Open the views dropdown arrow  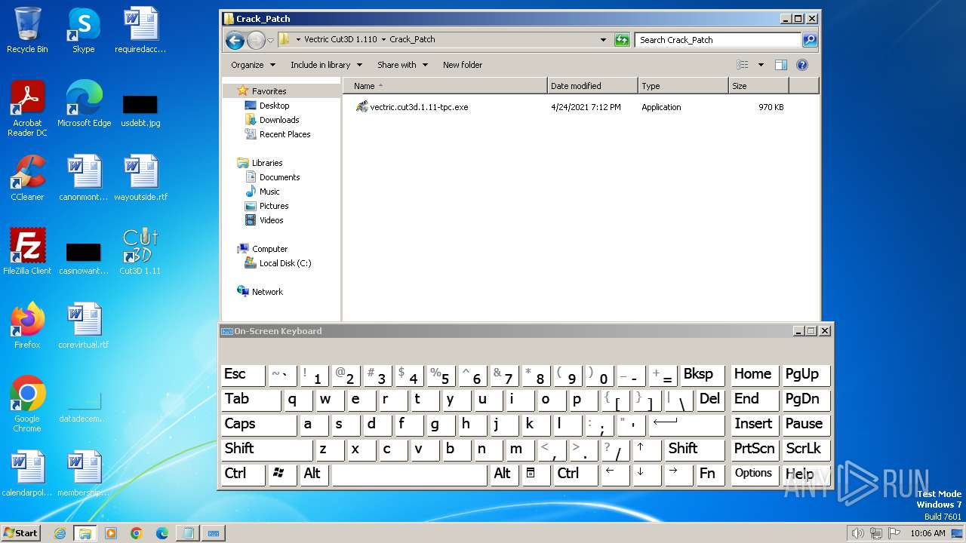tap(761, 65)
